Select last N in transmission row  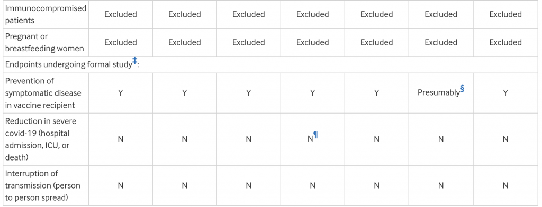click(x=505, y=185)
